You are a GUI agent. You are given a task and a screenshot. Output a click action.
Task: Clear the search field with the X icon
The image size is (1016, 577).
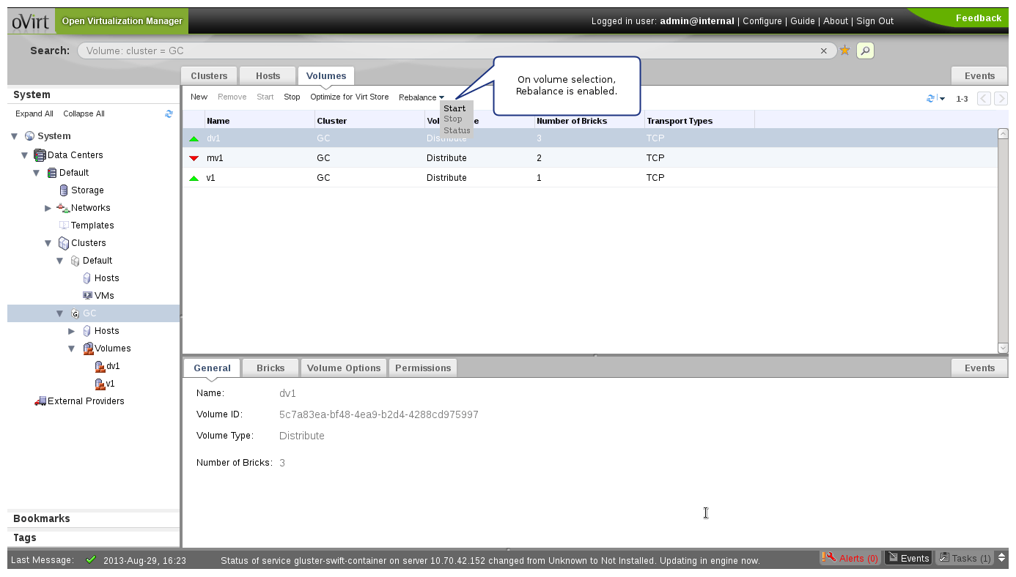click(823, 51)
